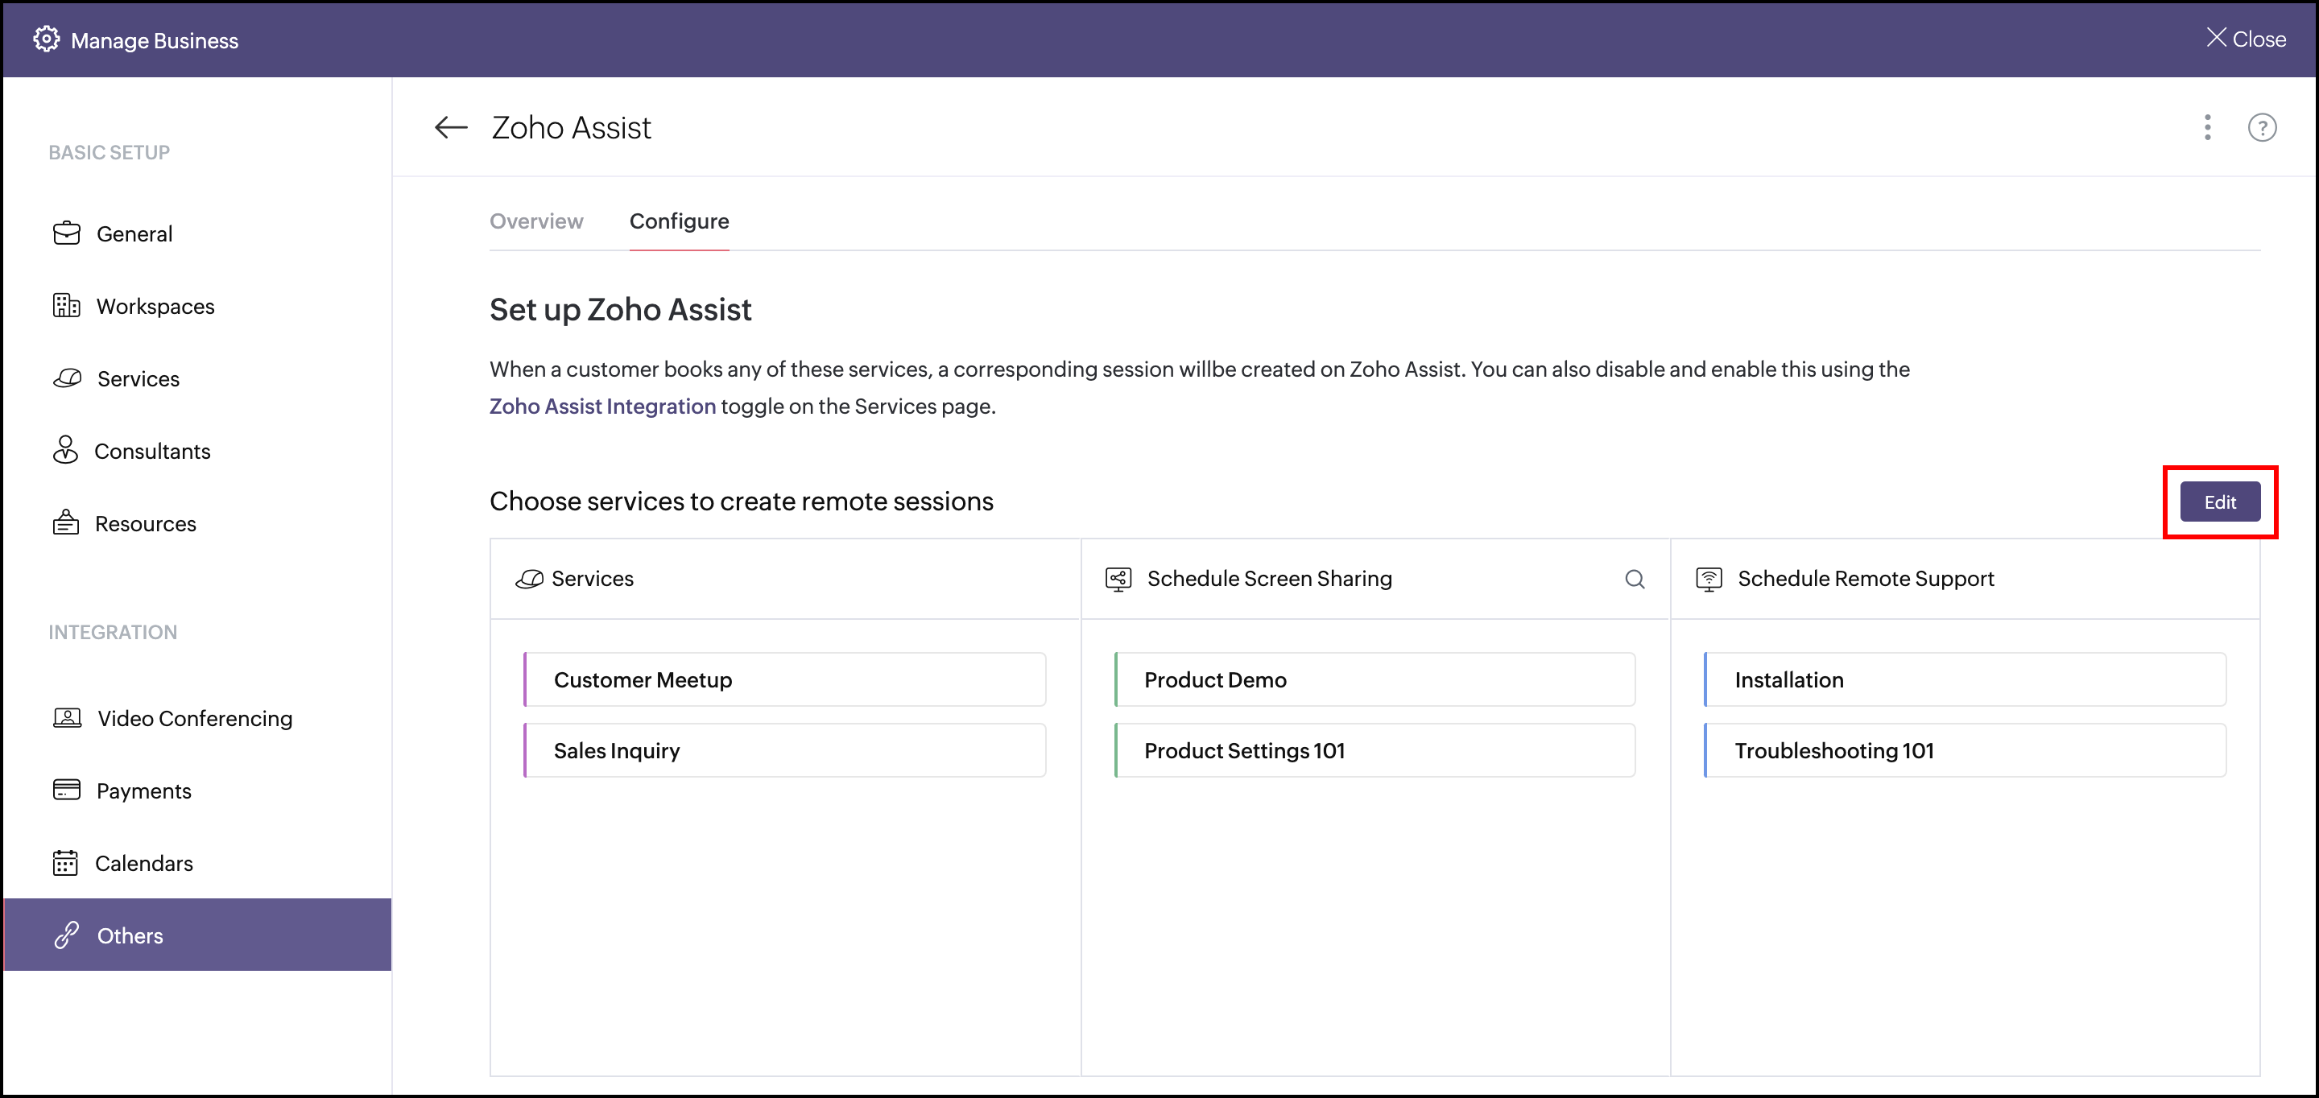Open the Zoho Assist Integration link
Image resolution: width=2319 pixels, height=1098 pixels.
click(x=601, y=406)
